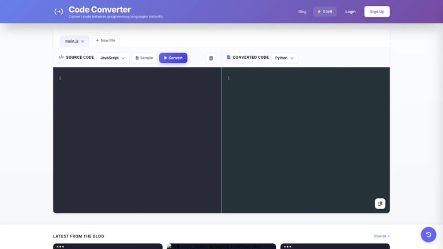This screenshot has width=443, height=249.
Task: Add a New File tab
Action: (106, 41)
